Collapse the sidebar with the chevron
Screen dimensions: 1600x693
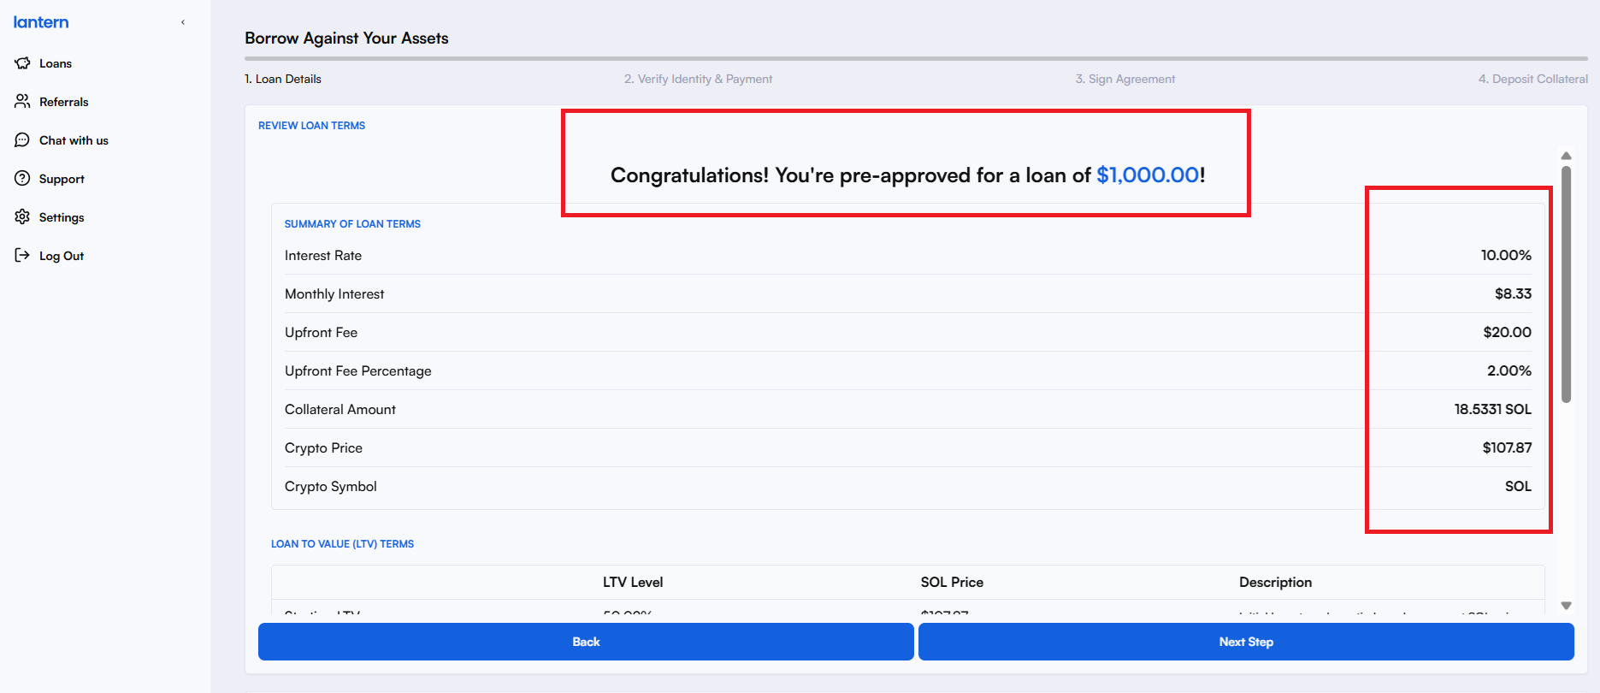pos(183,21)
